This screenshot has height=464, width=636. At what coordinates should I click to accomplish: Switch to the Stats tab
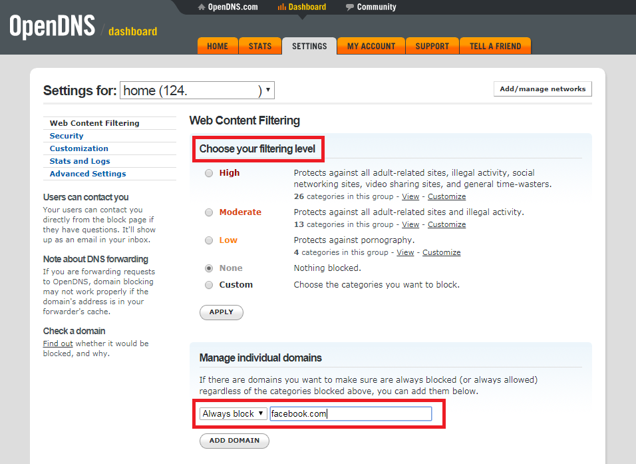(259, 46)
